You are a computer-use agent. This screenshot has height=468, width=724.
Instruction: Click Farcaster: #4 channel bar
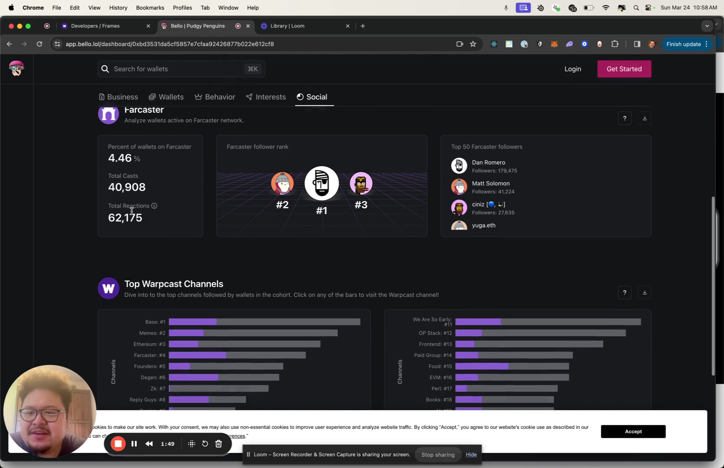click(237, 355)
